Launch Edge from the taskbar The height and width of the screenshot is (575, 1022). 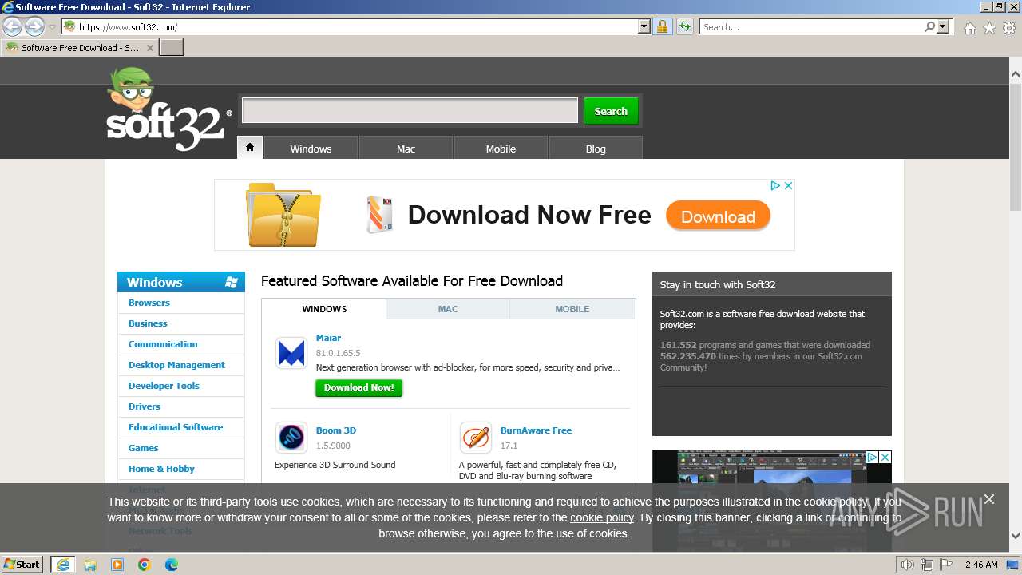(172, 565)
